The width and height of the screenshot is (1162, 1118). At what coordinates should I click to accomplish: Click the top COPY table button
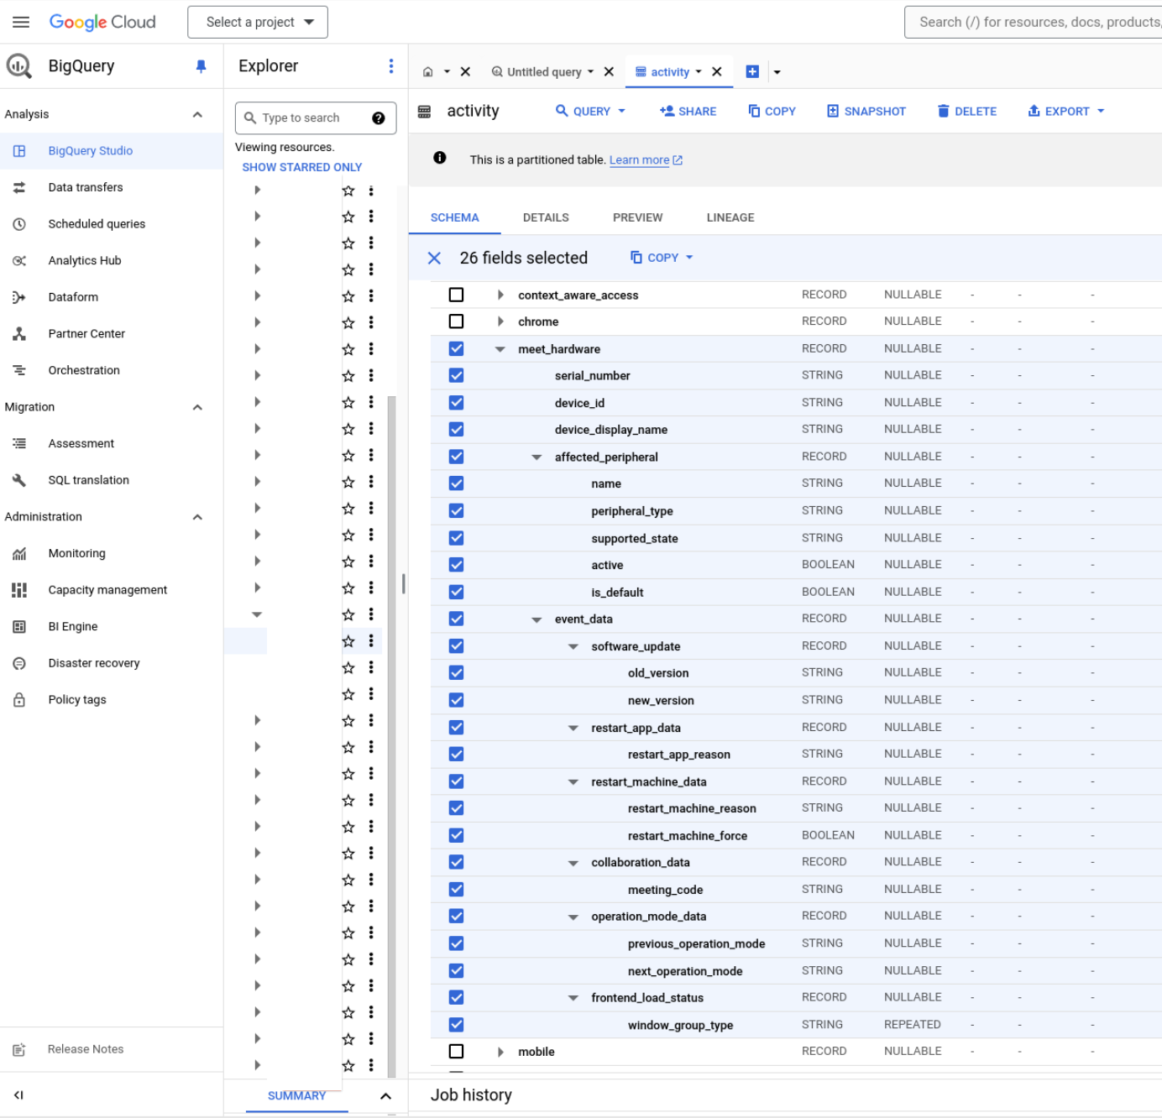tap(772, 112)
